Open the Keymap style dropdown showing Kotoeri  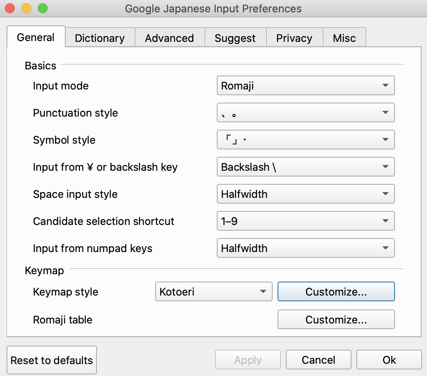tap(214, 291)
